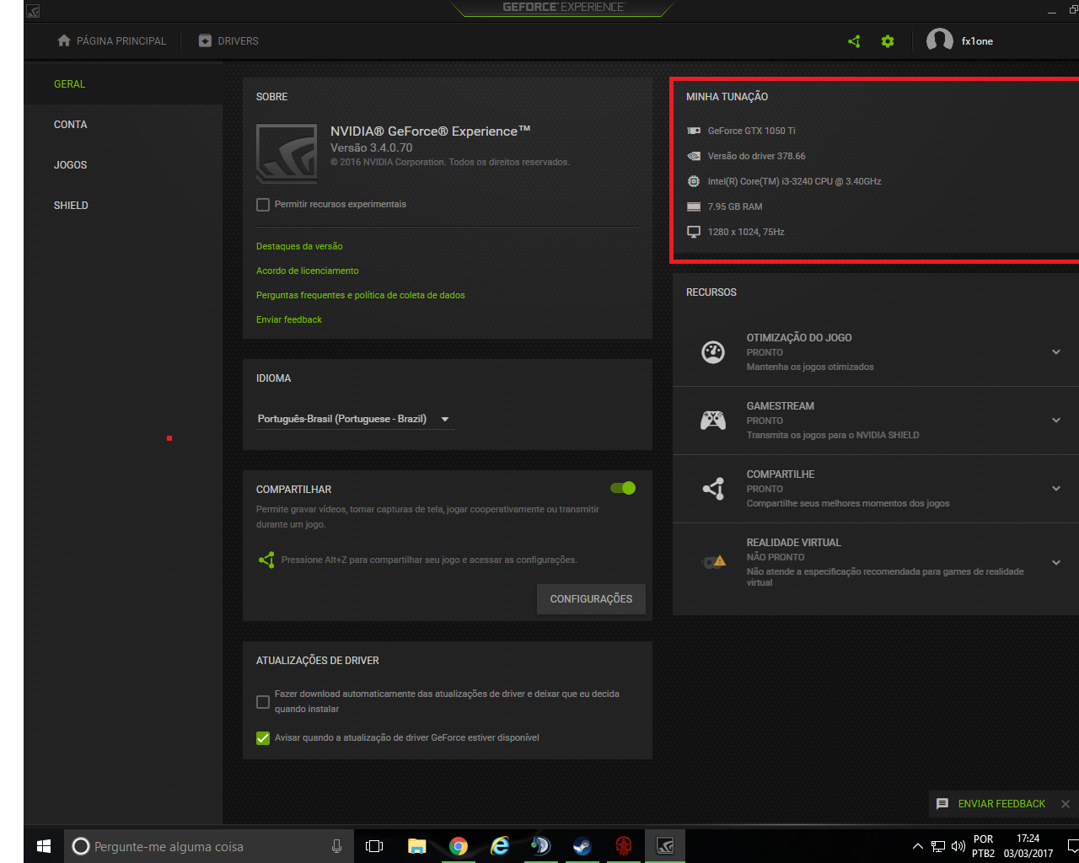The width and height of the screenshot is (1079, 863).
Task: Click the user avatar icon next to fx1one
Action: 939,40
